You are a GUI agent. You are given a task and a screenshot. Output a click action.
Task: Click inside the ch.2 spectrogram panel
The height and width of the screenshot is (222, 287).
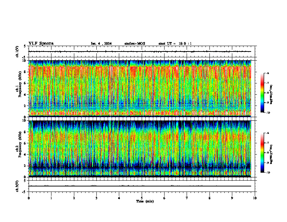point(140,149)
